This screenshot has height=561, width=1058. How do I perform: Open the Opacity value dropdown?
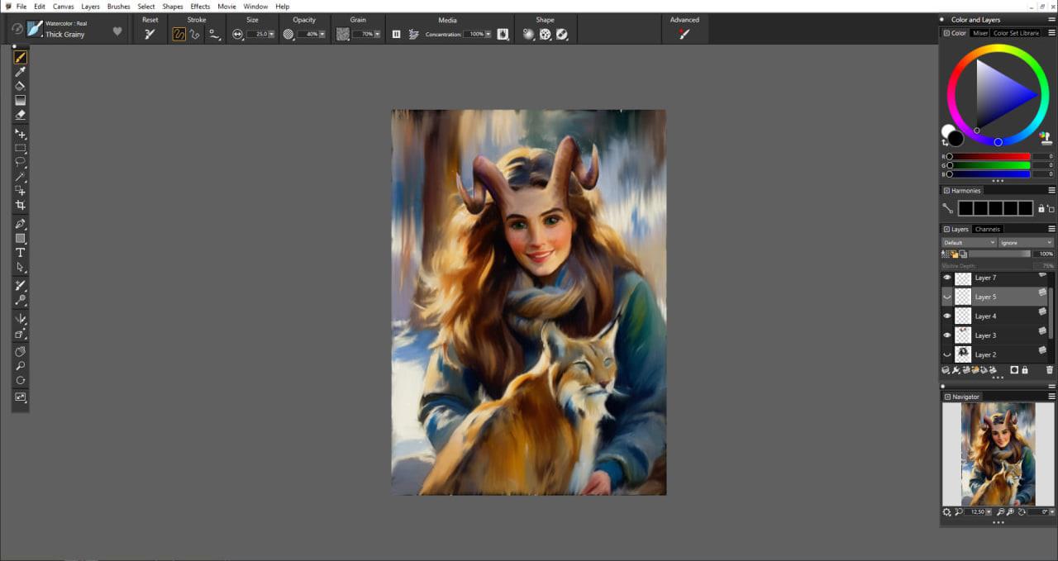tap(322, 35)
